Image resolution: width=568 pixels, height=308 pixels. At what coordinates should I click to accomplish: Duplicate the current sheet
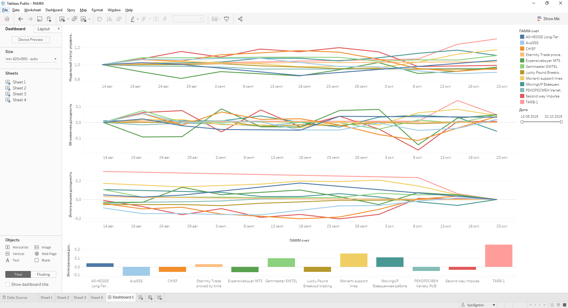(x=74, y=19)
